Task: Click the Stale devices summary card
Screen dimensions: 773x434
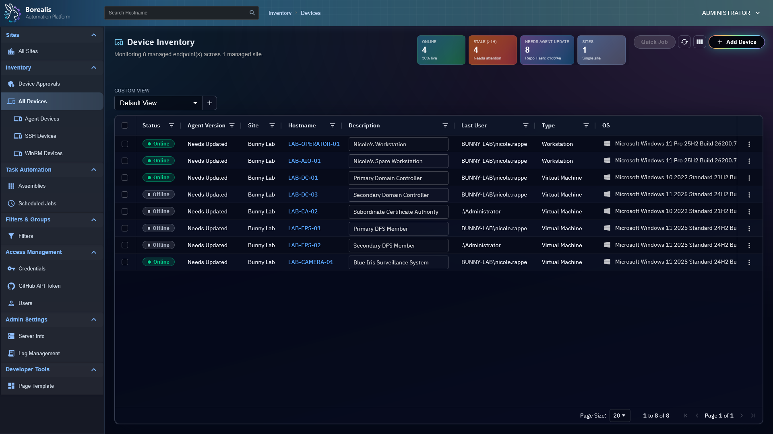Action: click(x=492, y=50)
